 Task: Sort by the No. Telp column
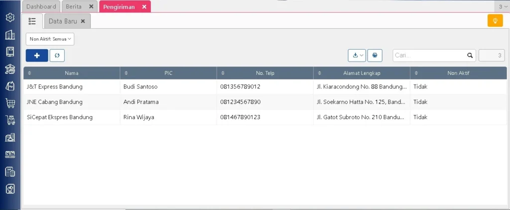[265, 73]
